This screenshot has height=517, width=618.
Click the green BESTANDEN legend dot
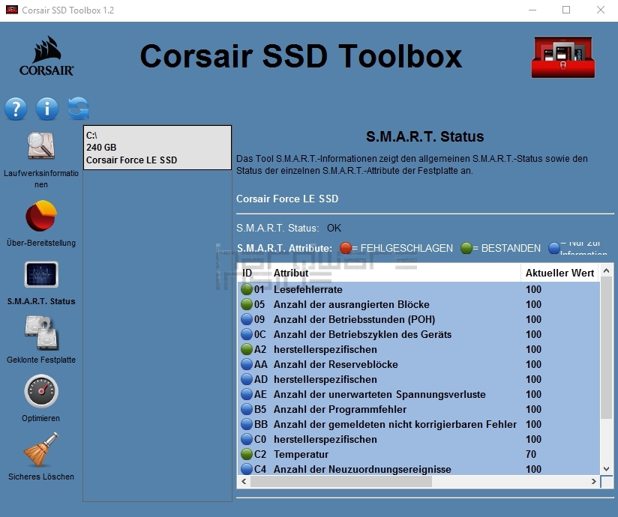466,248
